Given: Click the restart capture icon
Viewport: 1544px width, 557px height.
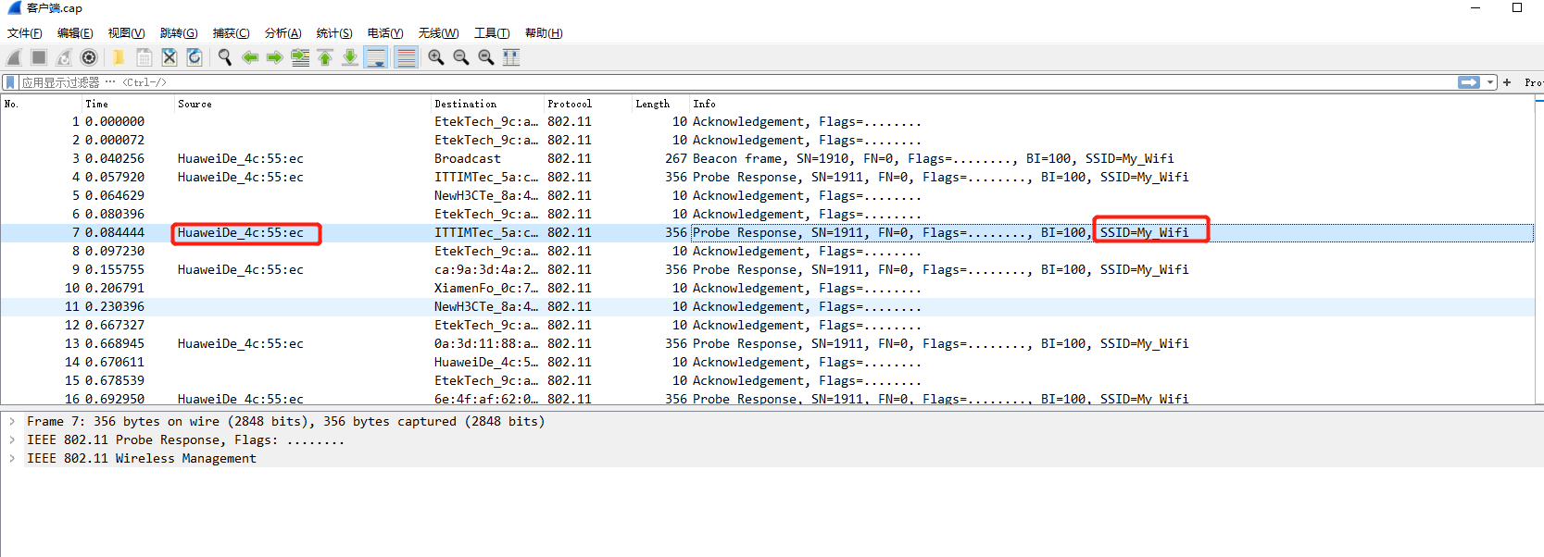Looking at the screenshot, I should [64, 57].
